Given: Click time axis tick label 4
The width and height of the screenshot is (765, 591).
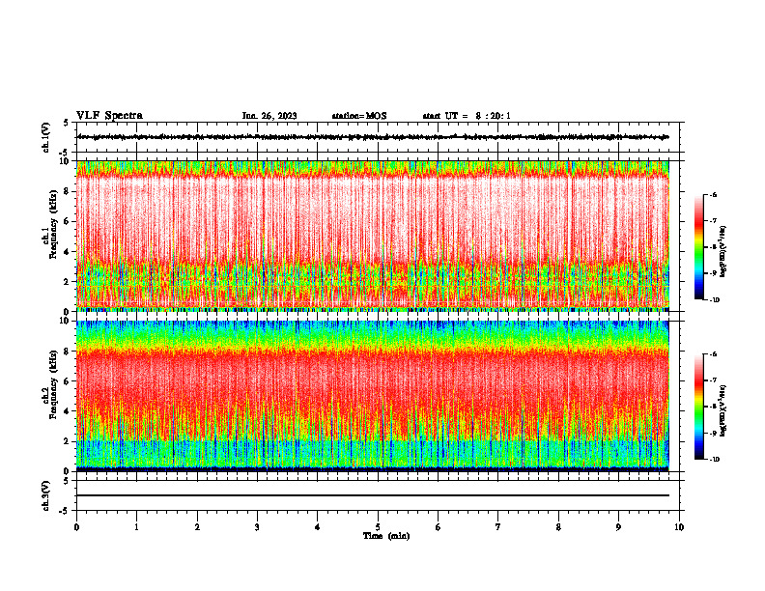Looking at the screenshot, I should pos(318,527).
